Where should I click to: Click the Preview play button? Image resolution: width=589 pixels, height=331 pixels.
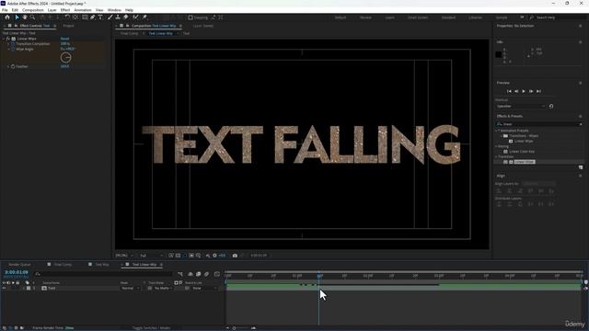524,91
